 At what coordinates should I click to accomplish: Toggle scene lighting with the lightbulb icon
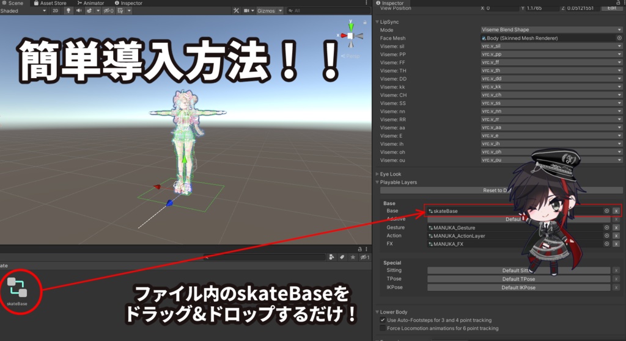pyautogui.click(x=68, y=11)
